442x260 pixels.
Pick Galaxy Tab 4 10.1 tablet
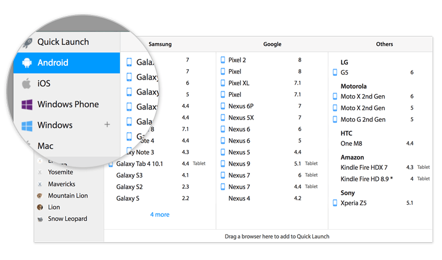point(139,164)
